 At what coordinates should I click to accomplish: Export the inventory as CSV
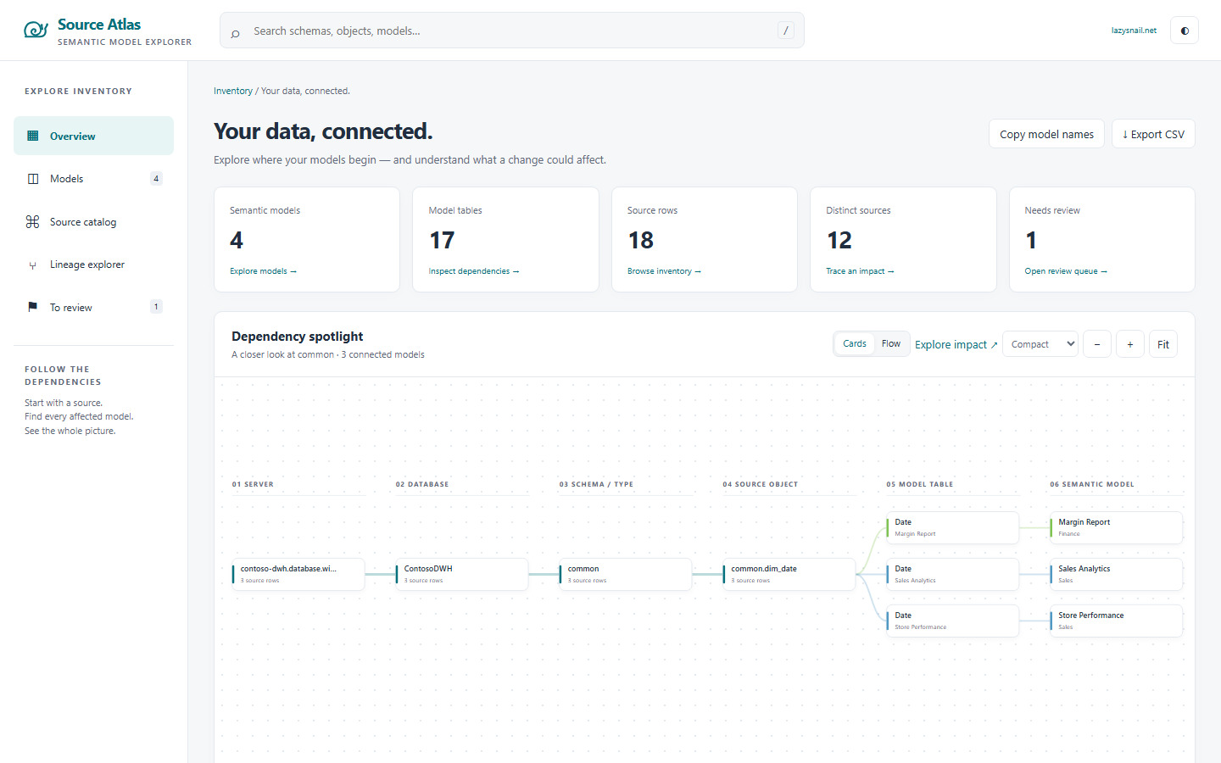pyautogui.click(x=1153, y=134)
